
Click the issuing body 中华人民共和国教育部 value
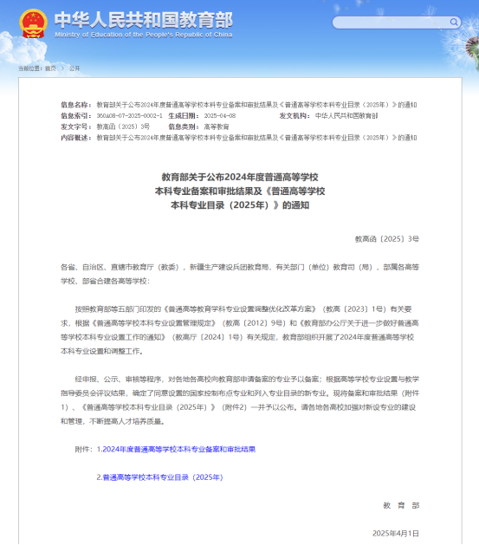point(346,116)
